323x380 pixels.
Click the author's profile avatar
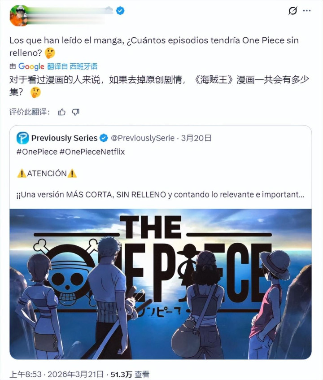pos(18,16)
